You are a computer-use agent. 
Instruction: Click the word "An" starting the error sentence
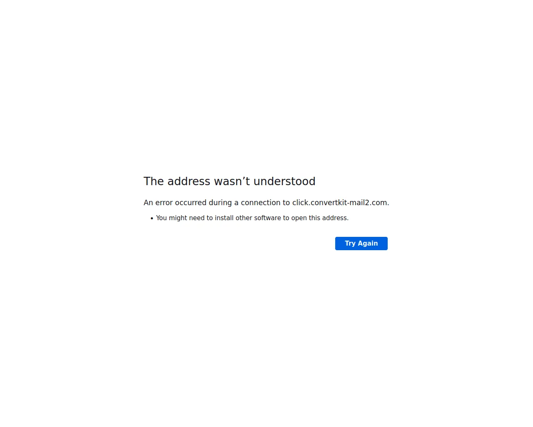coord(148,203)
